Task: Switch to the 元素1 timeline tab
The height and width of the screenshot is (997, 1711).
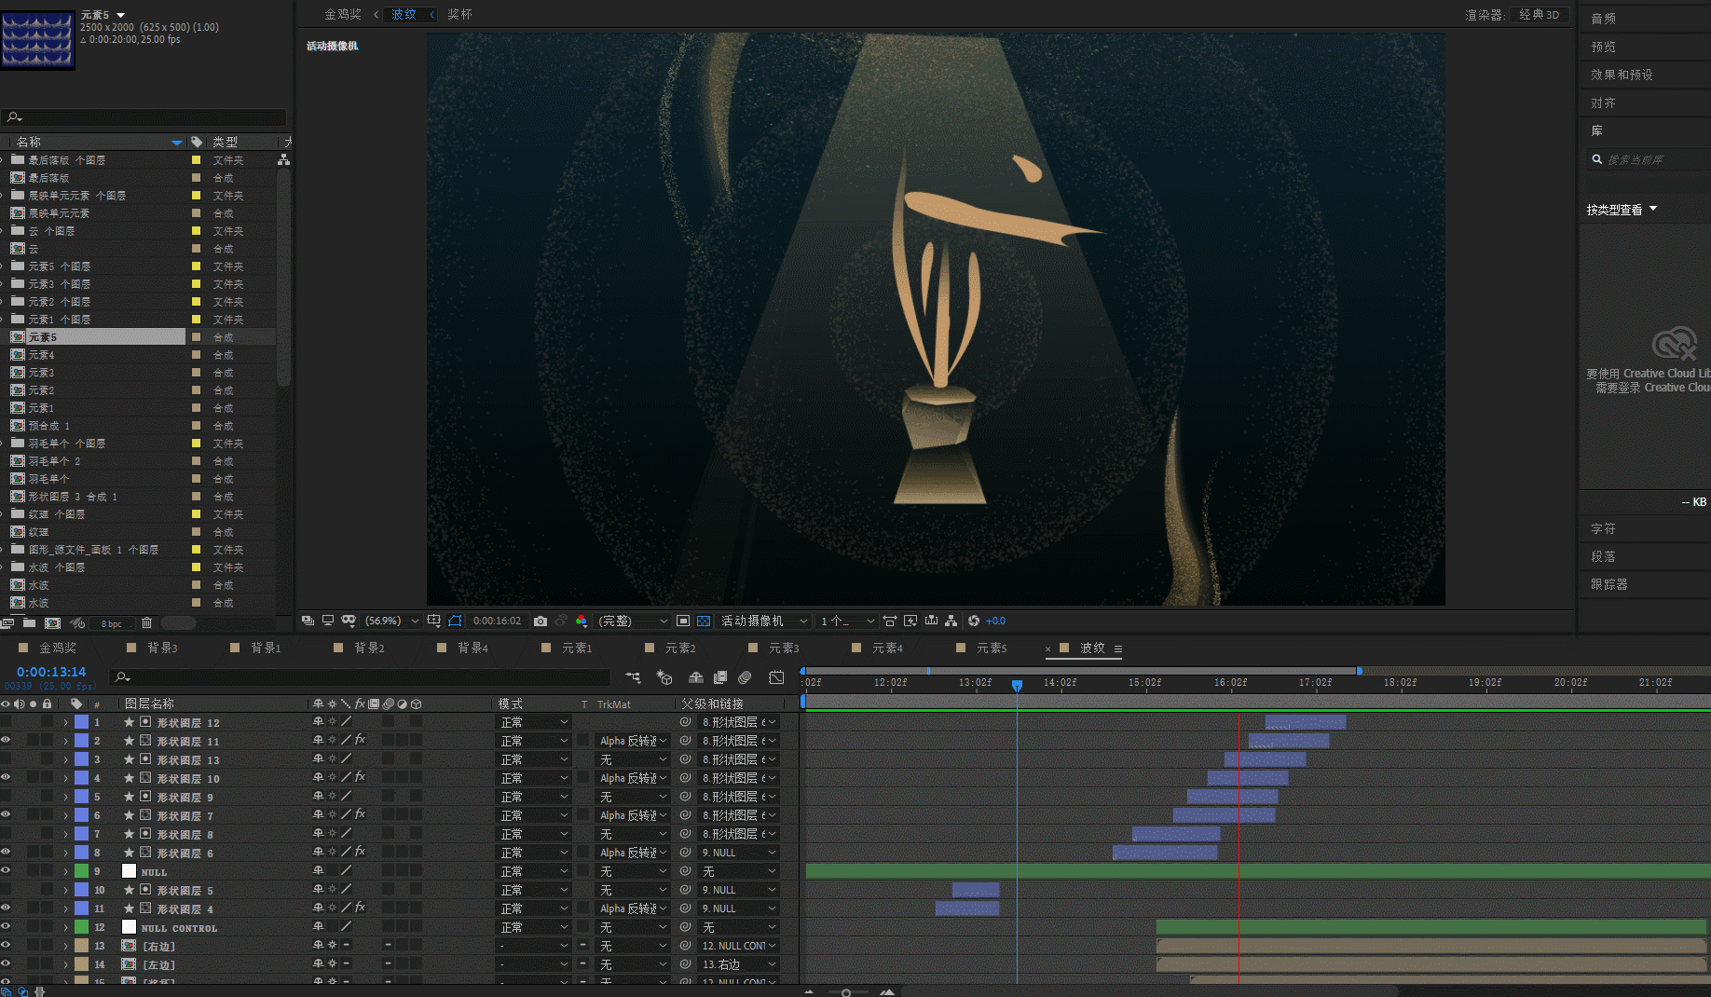Action: point(577,648)
